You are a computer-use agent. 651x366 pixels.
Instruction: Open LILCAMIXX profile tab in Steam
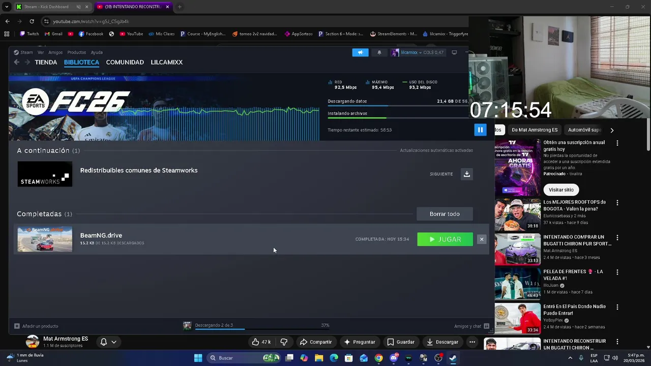[x=166, y=62]
